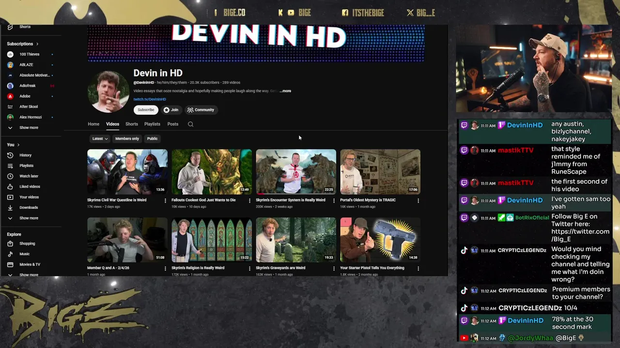This screenshot has width=620, height=348.
Task: Open Downloads in the sidebar
Action: click(28, 207)
